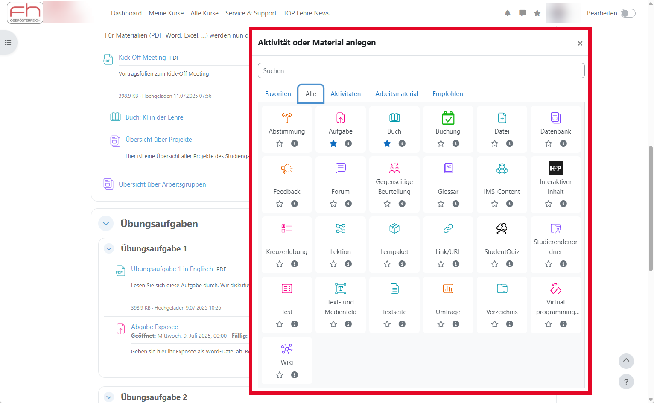
Task: Open Übersicht über Arbeitsgruppen link
Action: (162, 184)
